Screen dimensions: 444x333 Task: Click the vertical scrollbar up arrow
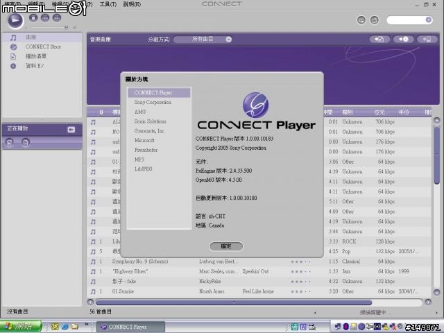click(437, 121)
